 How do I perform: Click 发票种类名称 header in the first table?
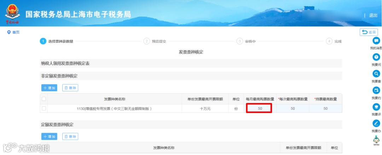[115, 99]
